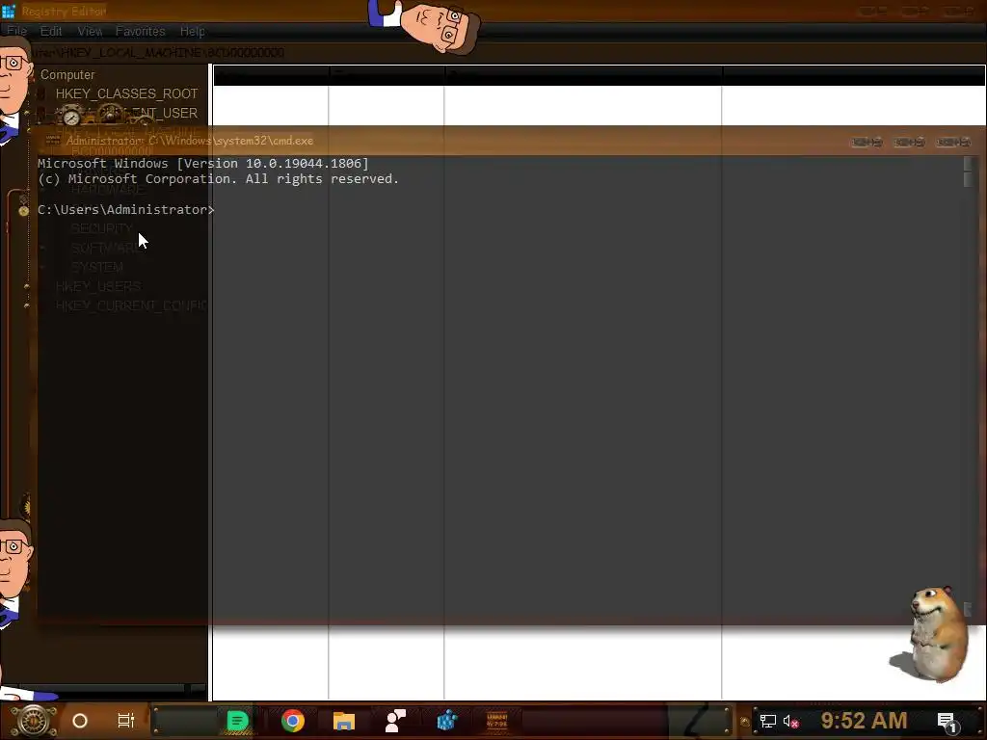Open File Explorer from the taskbar
Viewport: 987px width, 740px height.
[344, 721]
